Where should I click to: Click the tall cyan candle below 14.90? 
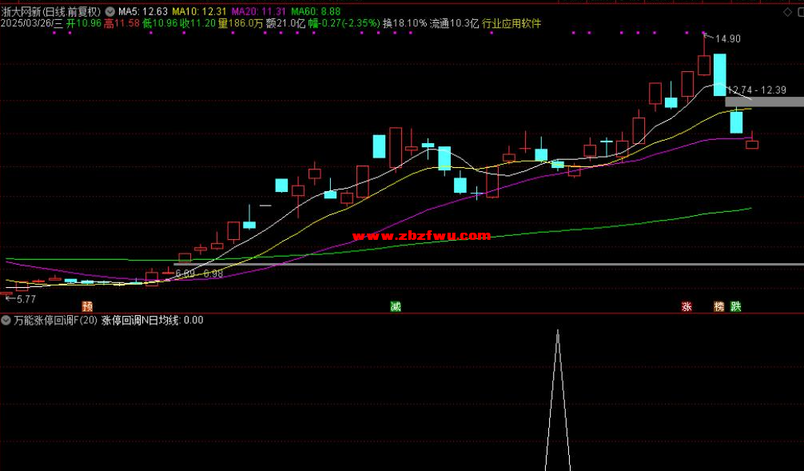coord(719,74)
